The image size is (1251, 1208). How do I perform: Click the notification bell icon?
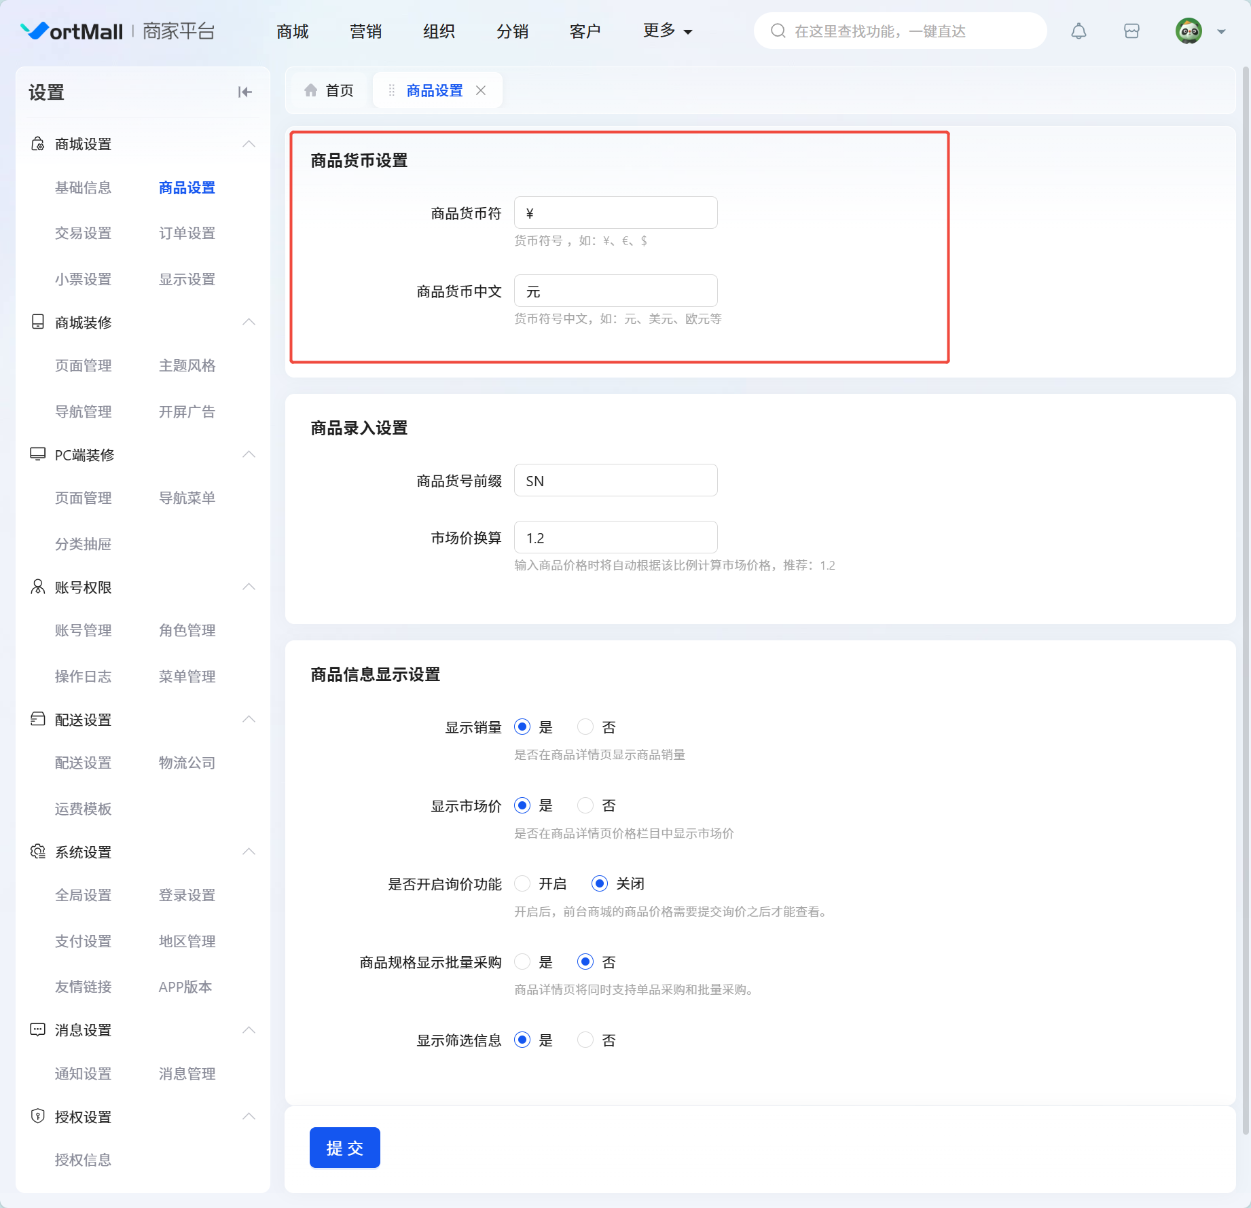click(x=1078, y=31)
